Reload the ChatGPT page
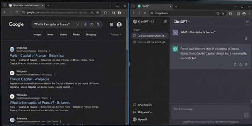252x126 pixels. pos(145,13)
